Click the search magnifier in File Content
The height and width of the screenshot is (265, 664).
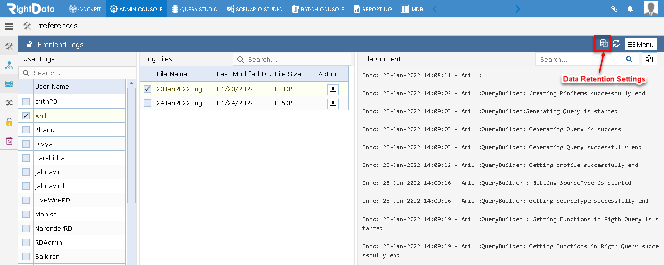point(629,59)
